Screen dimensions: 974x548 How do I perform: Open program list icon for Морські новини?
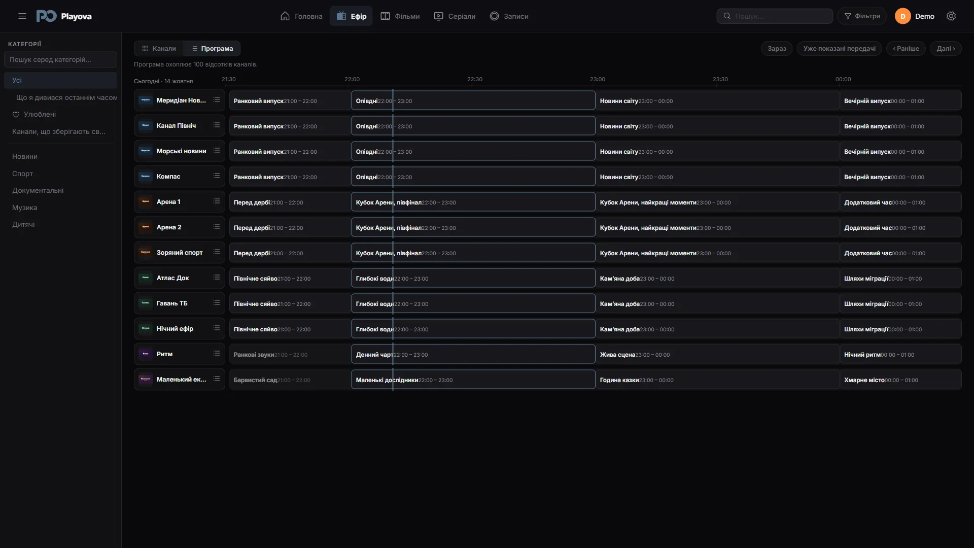[x=217, y=151]
